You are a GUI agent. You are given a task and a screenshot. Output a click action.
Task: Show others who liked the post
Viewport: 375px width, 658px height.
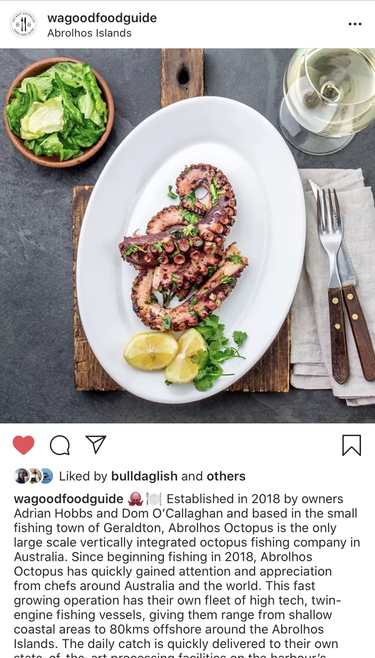click(x=226, y=476)
